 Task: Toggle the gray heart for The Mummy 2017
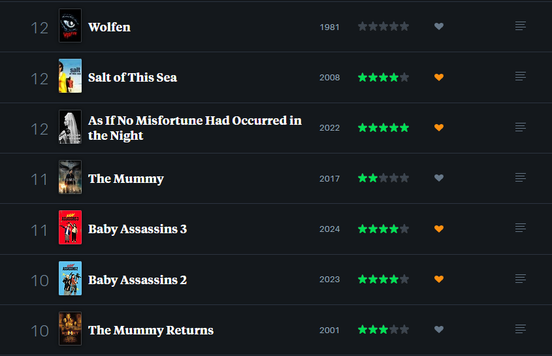438,178
